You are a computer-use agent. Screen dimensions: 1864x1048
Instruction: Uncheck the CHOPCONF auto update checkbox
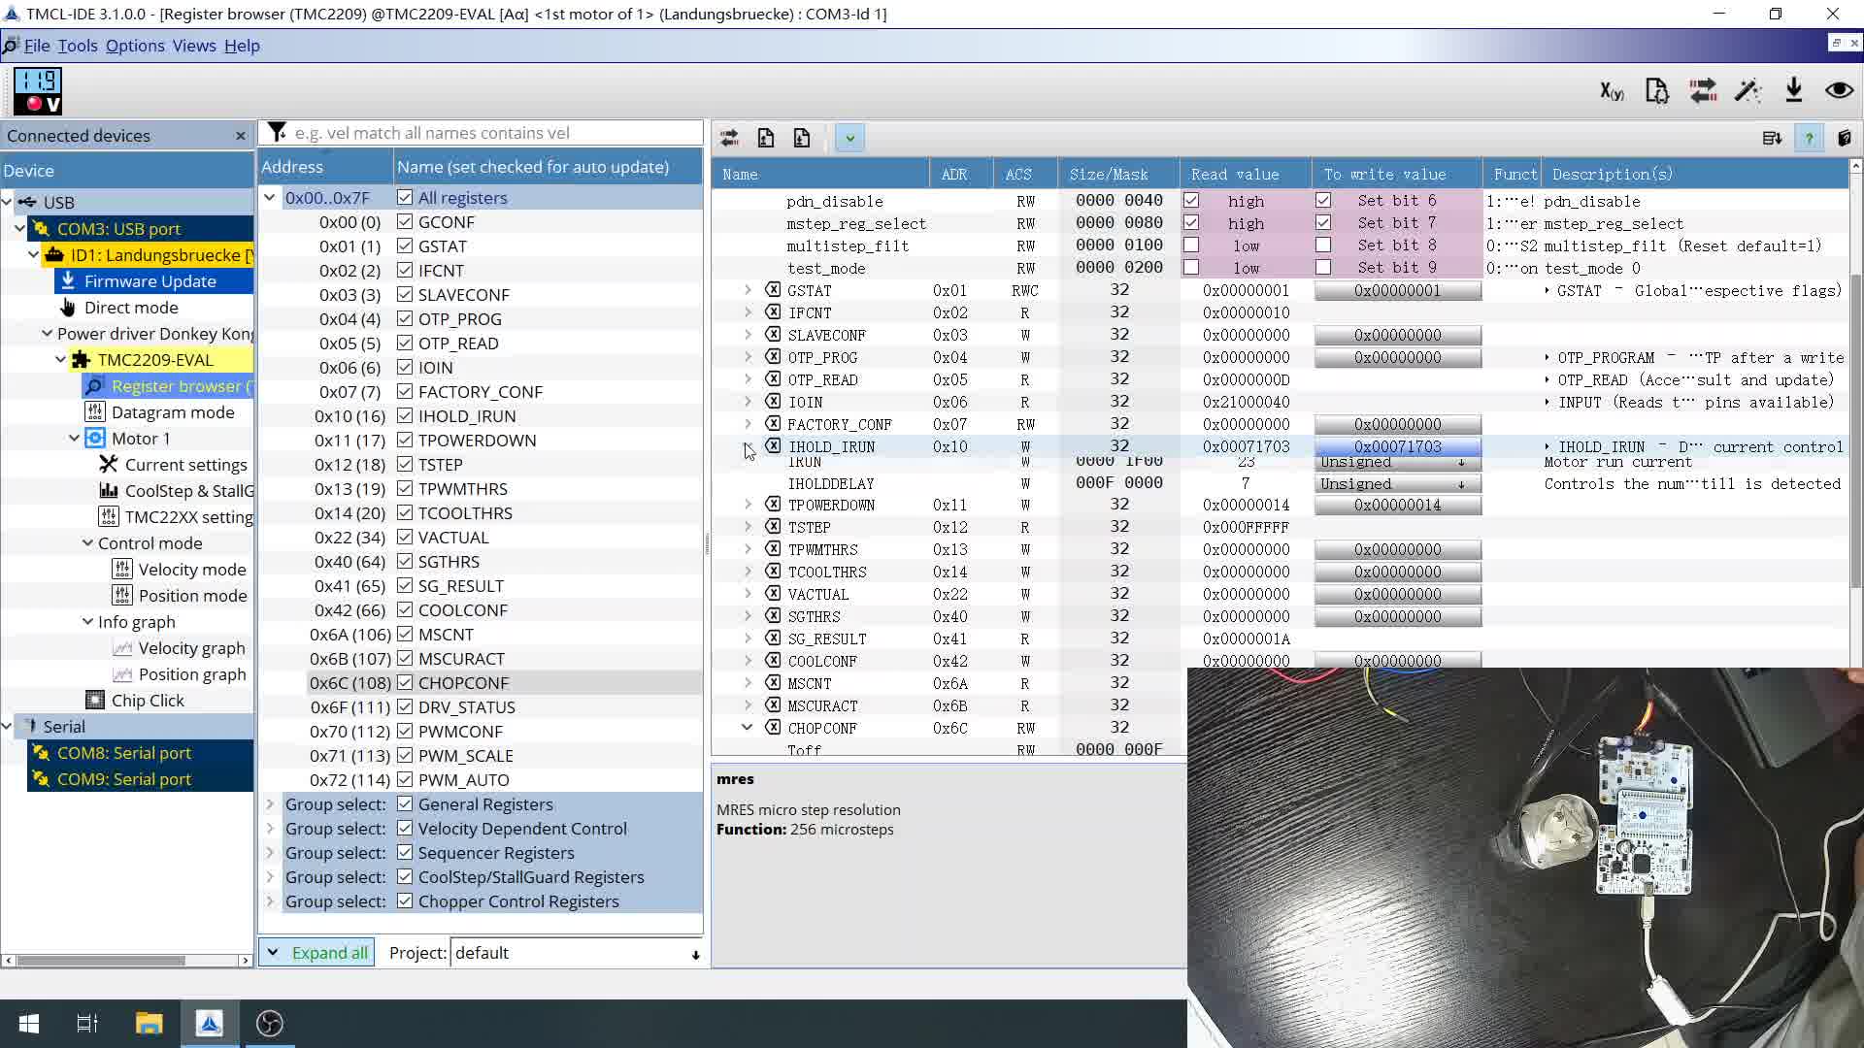405,683
